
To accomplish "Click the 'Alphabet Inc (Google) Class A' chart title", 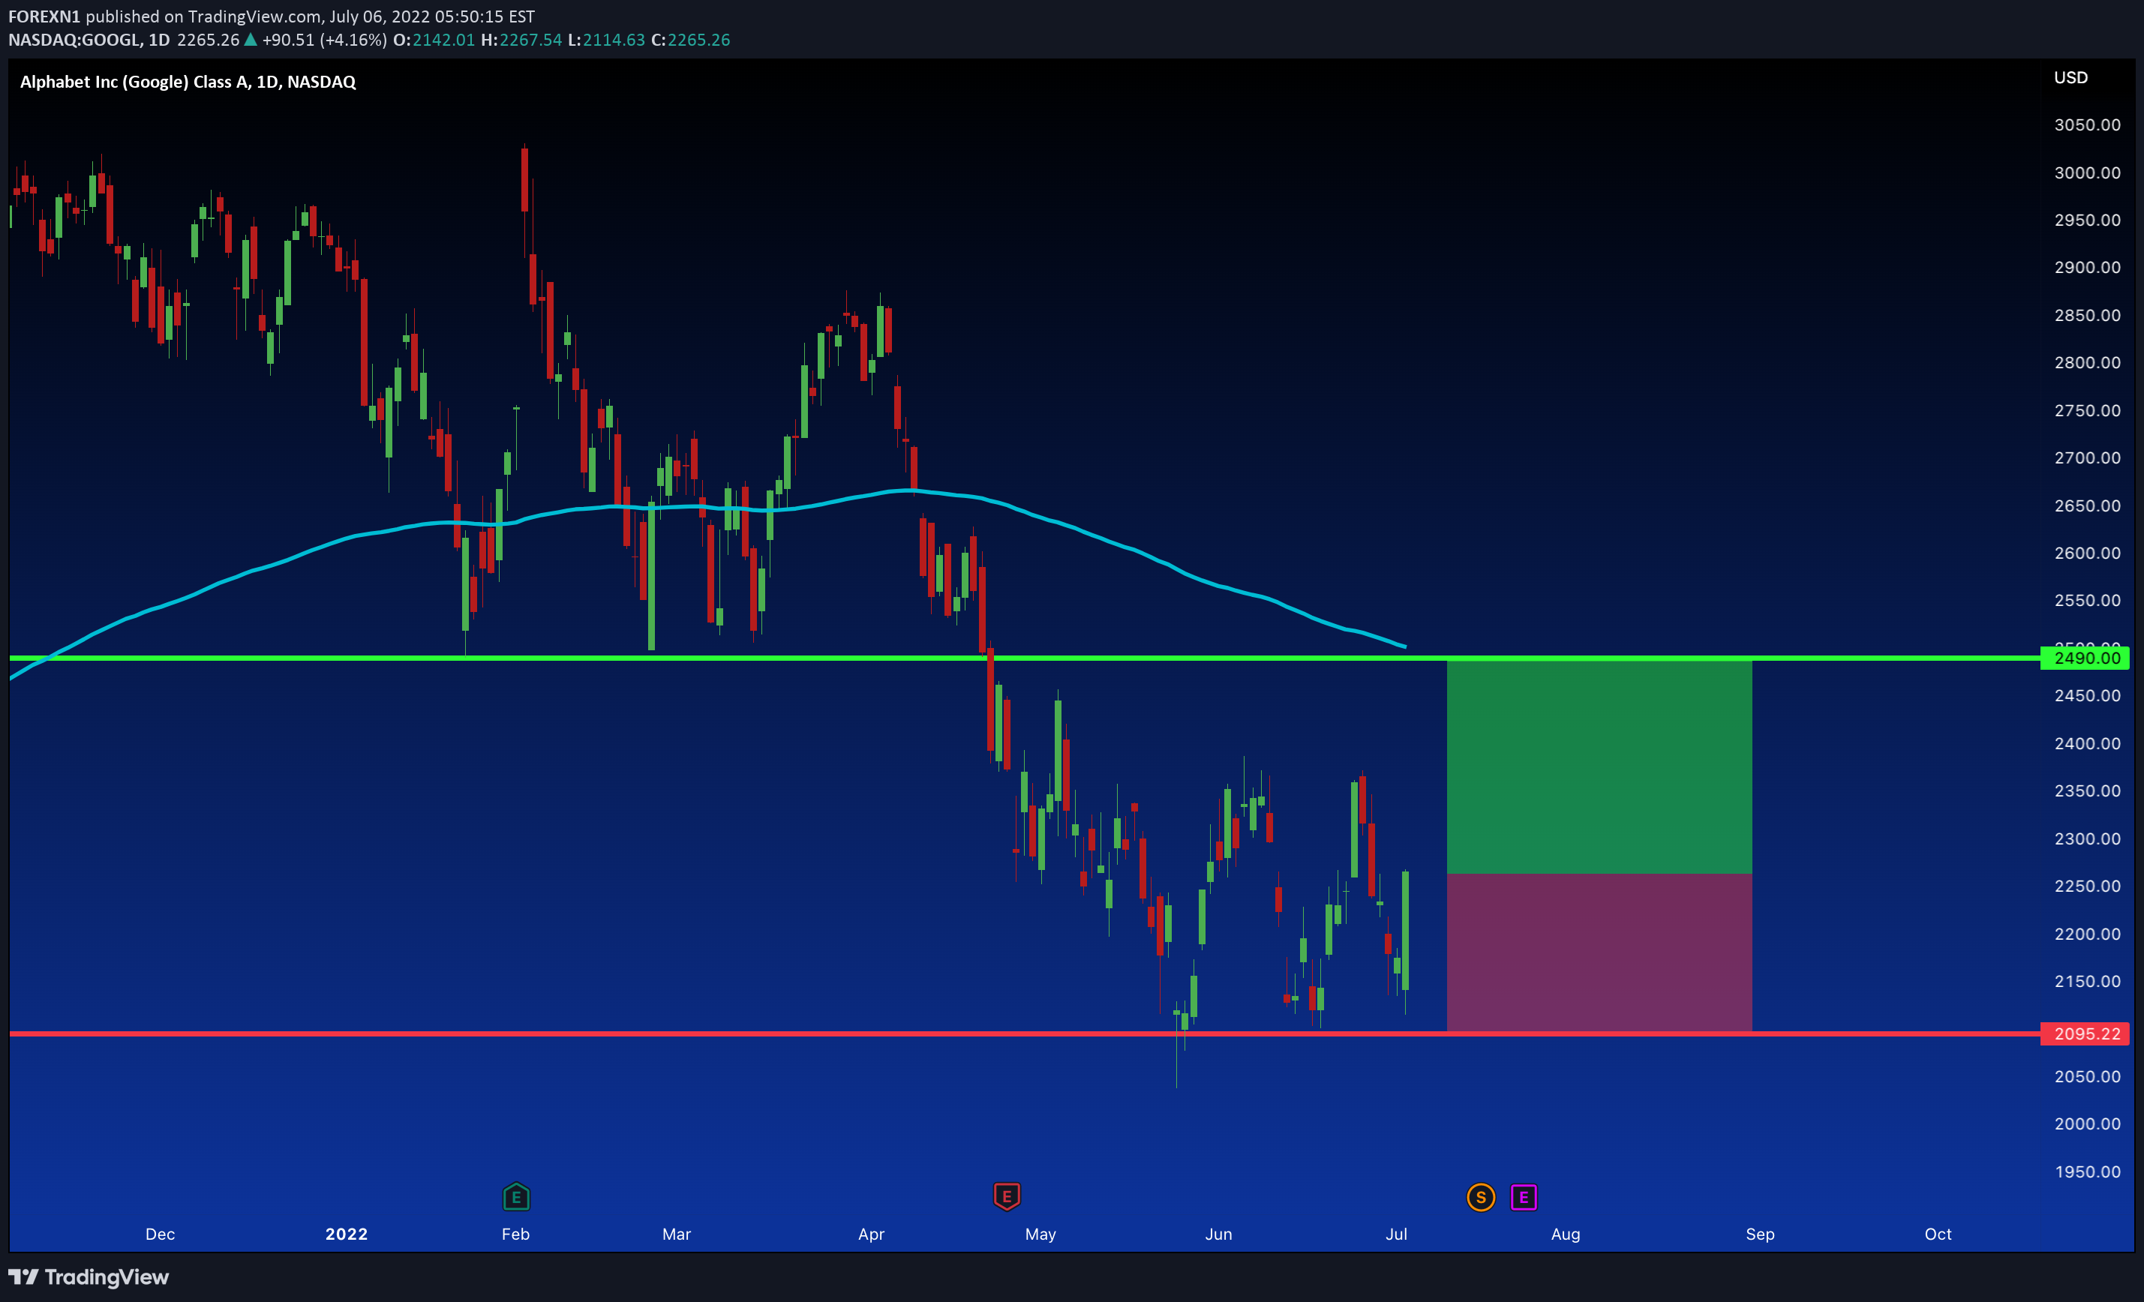I will [x=188, y=82].
